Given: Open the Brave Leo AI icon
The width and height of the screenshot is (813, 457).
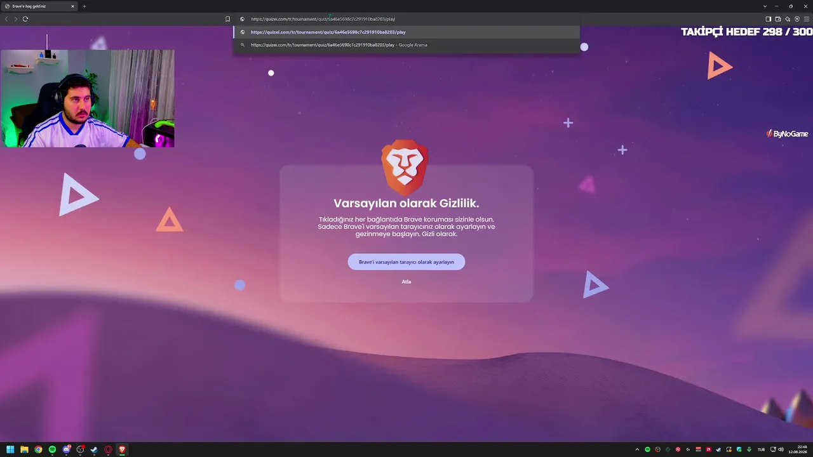Looking at the screenshot, I should (x=788, y=19).
